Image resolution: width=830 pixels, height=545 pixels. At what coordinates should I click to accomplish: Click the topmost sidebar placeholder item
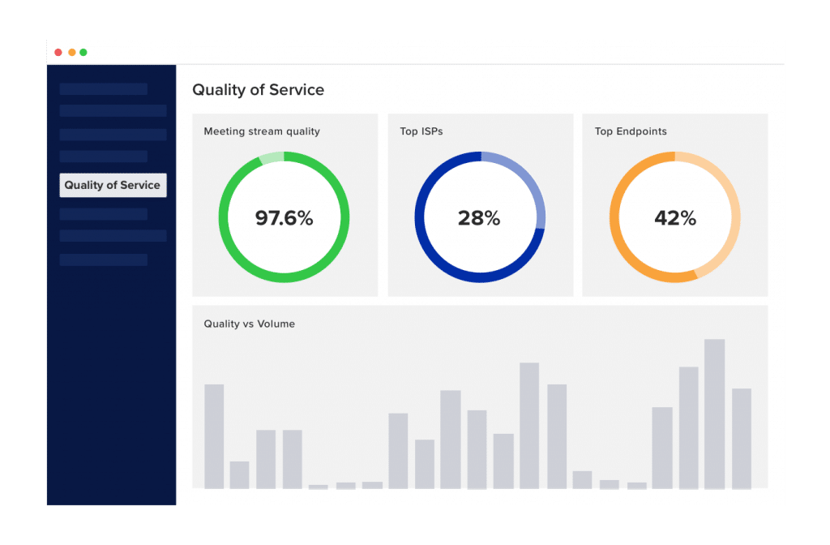pyautogui.click(x=103, y=89)
